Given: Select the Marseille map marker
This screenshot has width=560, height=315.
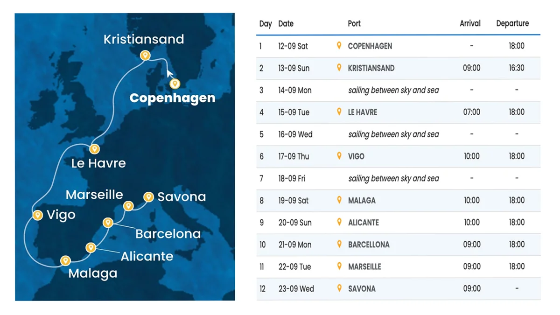Looking at the screenshot, I should [x=128, y=205].
